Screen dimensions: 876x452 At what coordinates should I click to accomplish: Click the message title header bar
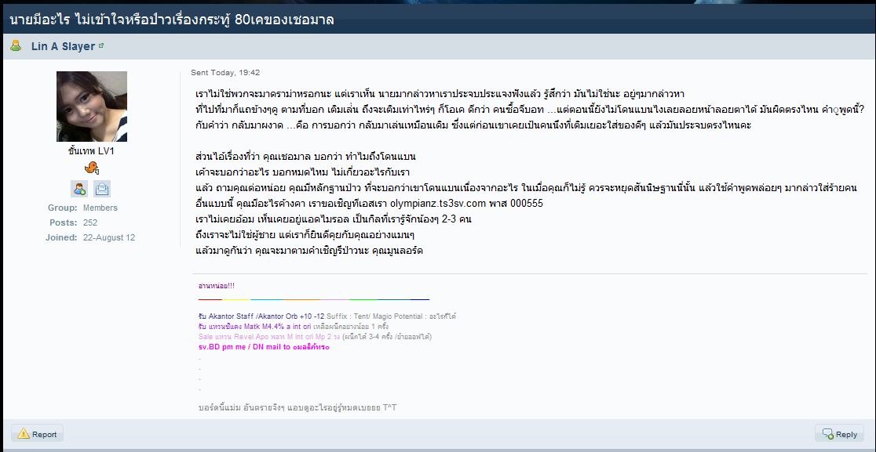point(438,20)
